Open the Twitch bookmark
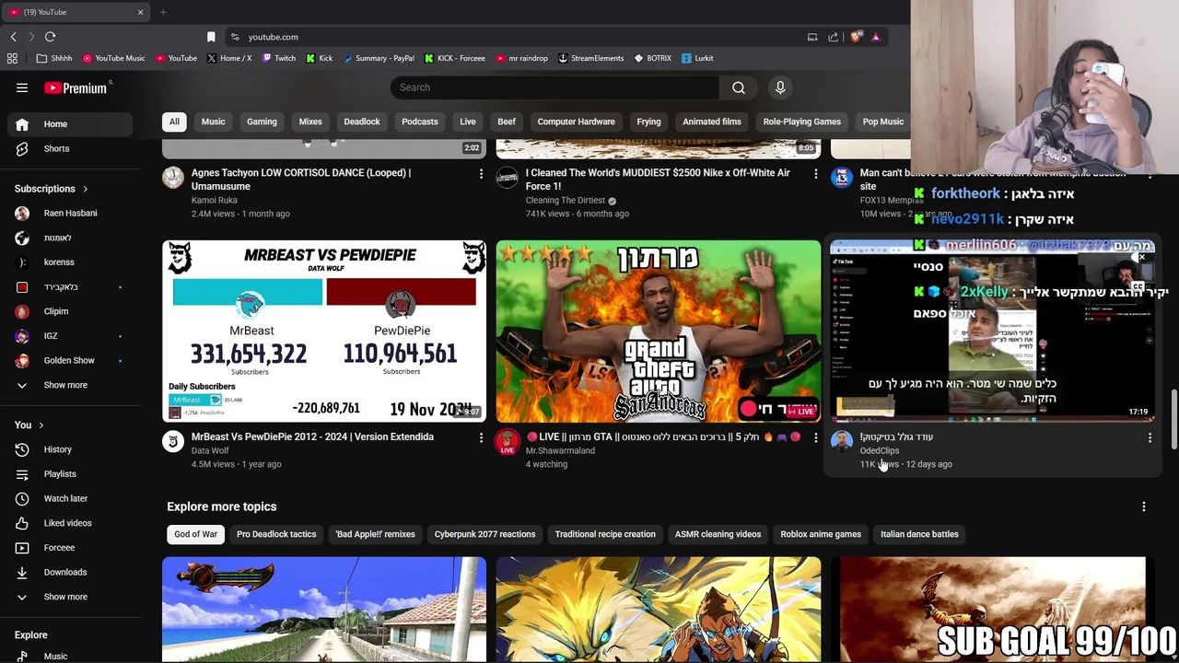The image size is (1179, 663). (279, 58)
